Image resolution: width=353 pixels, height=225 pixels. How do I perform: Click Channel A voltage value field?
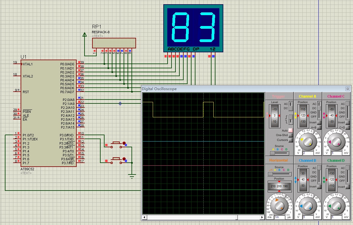(x=308, y=153)
